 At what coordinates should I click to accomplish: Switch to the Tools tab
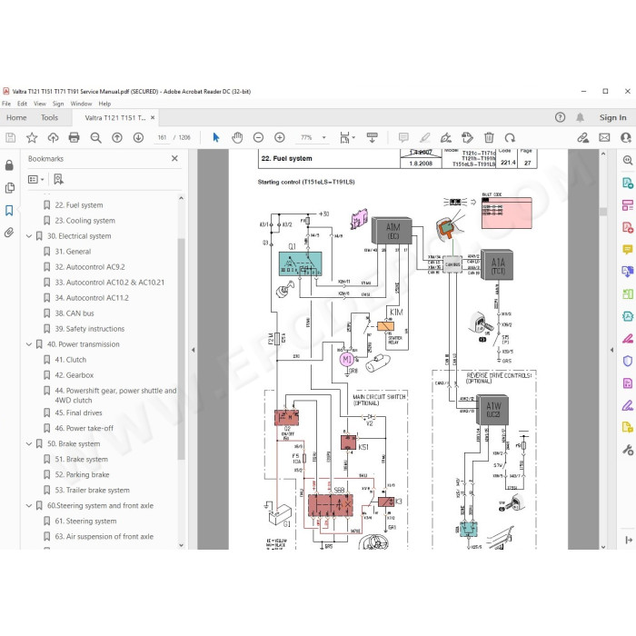(49, 117)
